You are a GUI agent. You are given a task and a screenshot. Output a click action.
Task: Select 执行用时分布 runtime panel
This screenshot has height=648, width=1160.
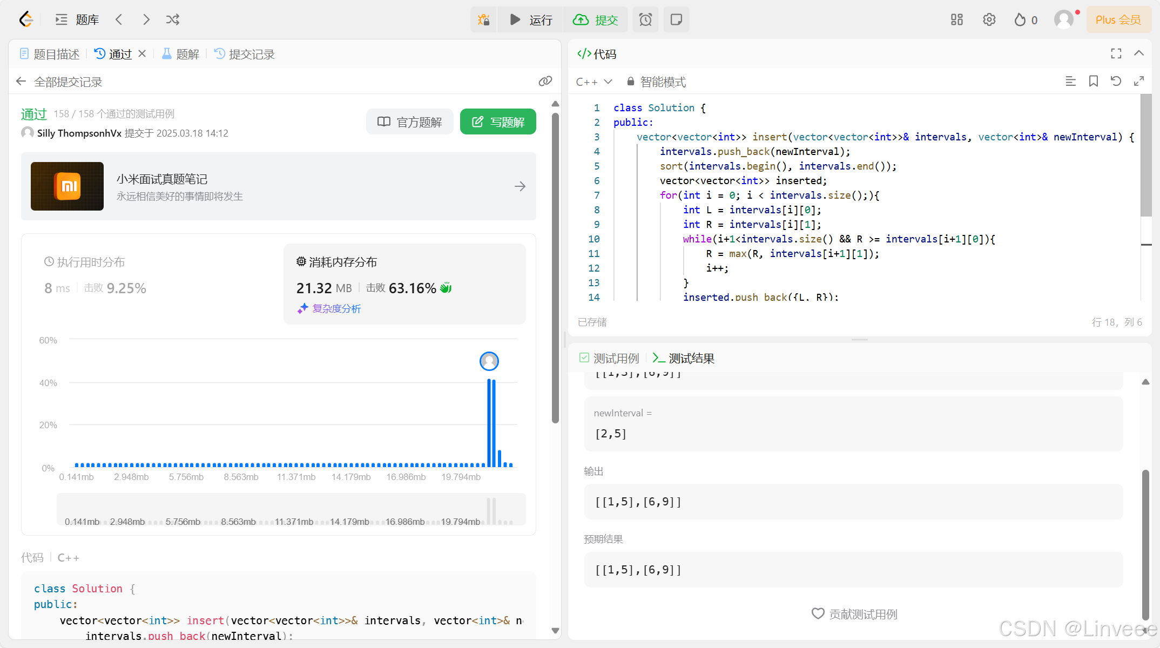(x=152, y=283)
